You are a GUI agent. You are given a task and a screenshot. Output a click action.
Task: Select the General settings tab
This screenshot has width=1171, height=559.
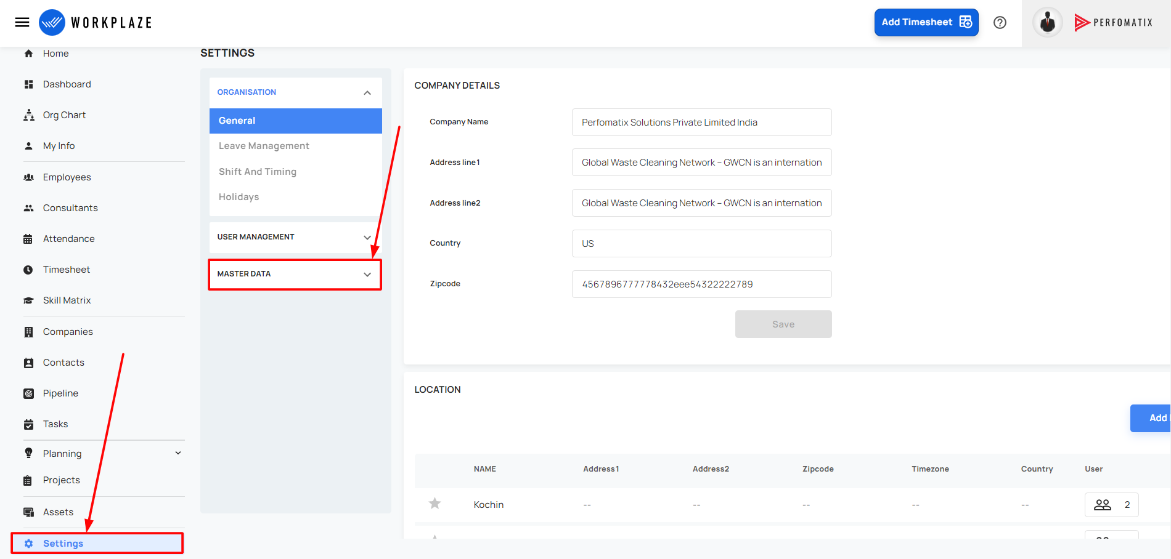click(x=296, y=121)
